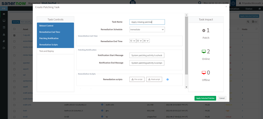Click the dialog scrollbar thumb
Viewport: 263px width, 119px height.
click(186, 45)
